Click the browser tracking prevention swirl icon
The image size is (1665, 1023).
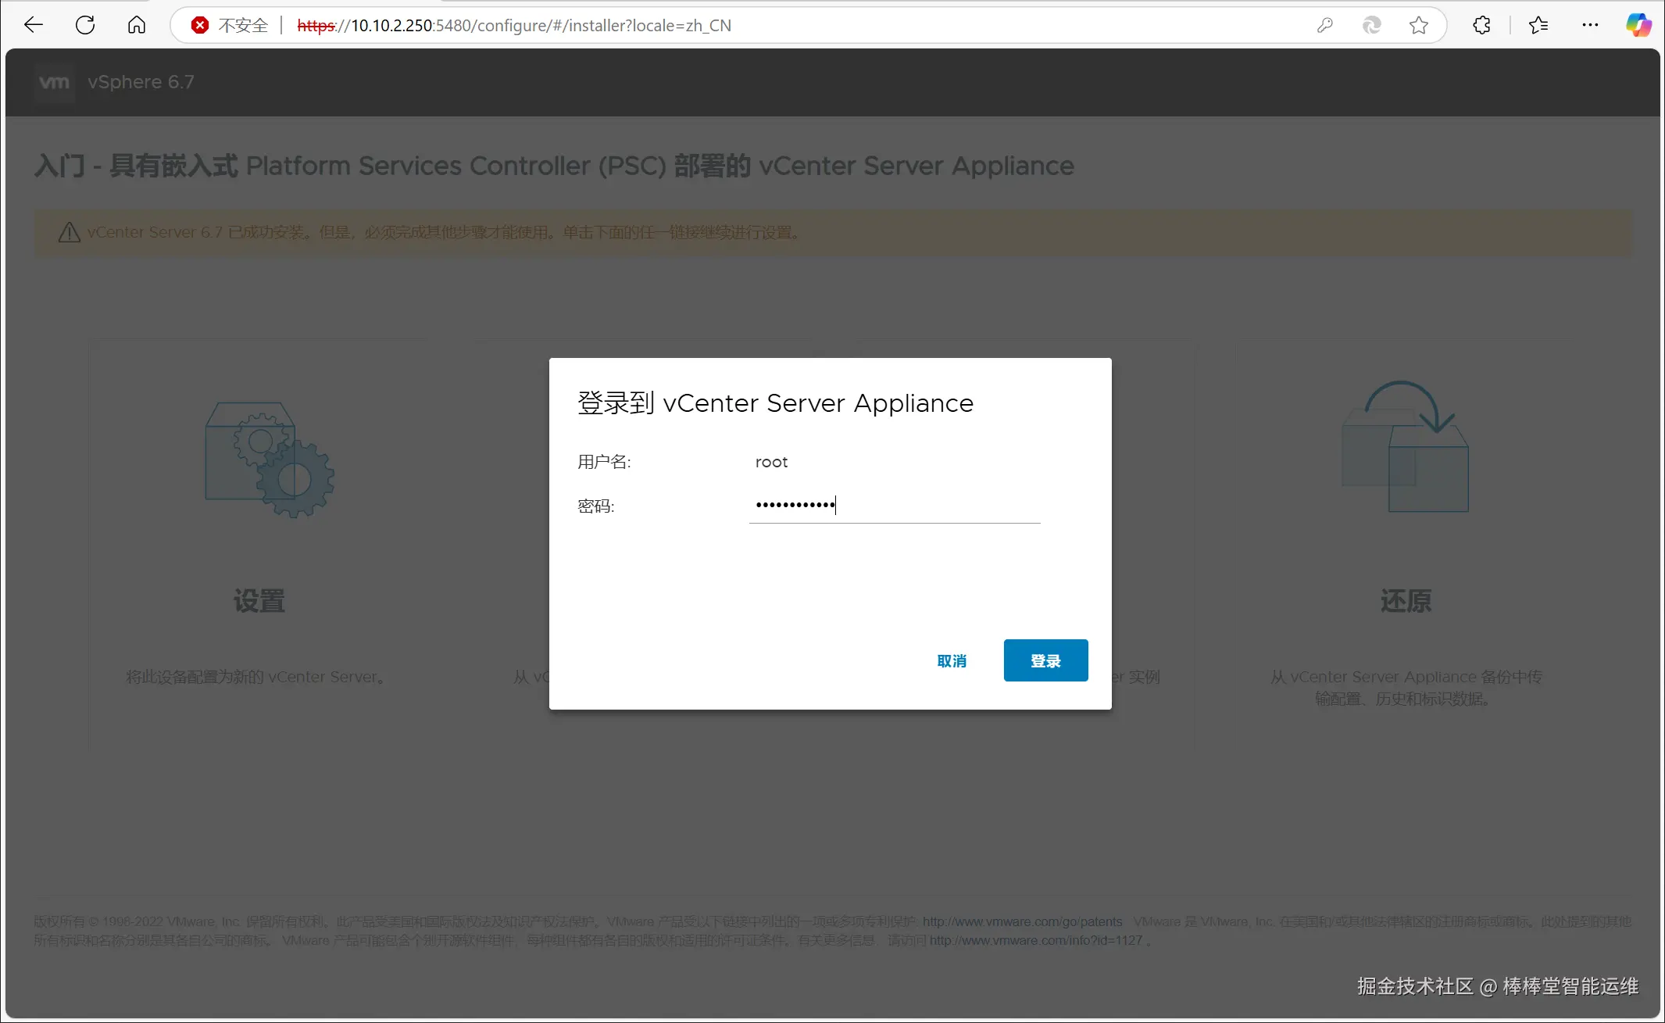(1371, 25)
